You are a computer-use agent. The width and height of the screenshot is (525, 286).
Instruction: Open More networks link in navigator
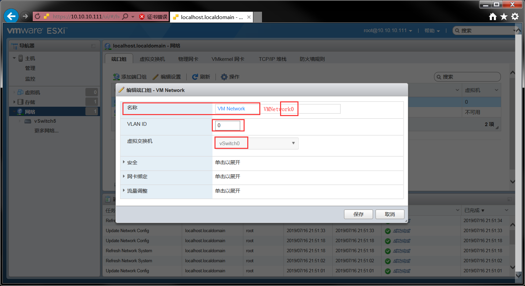click(47, 131)
